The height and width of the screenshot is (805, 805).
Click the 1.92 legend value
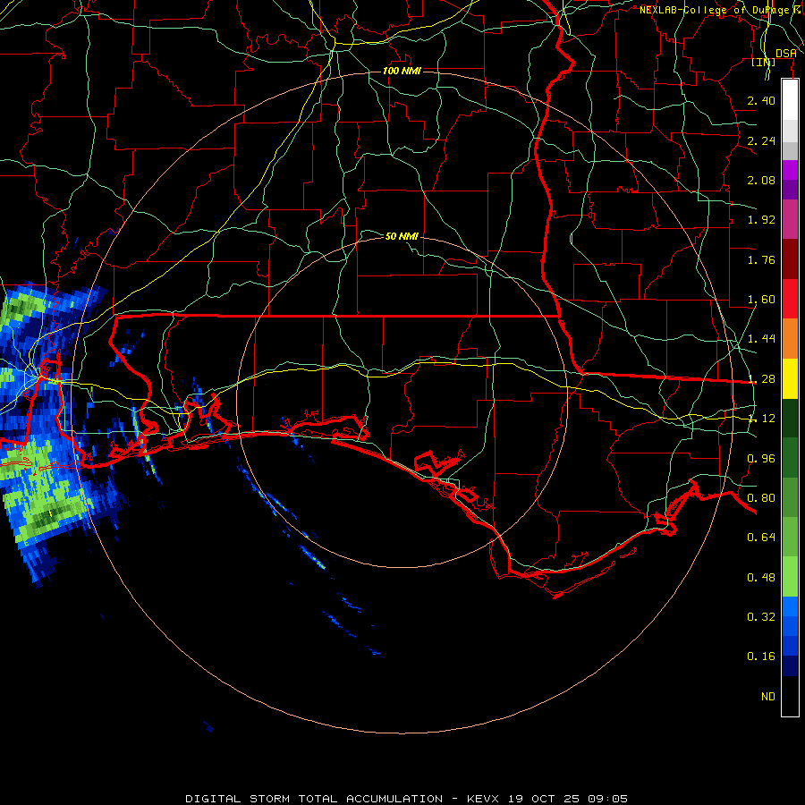761,220
